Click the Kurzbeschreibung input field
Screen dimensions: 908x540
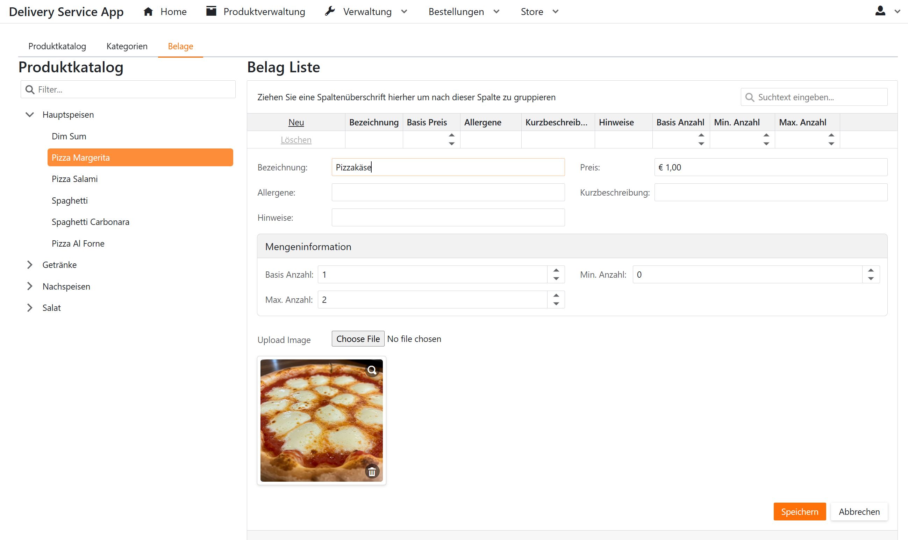coord(771,192)
